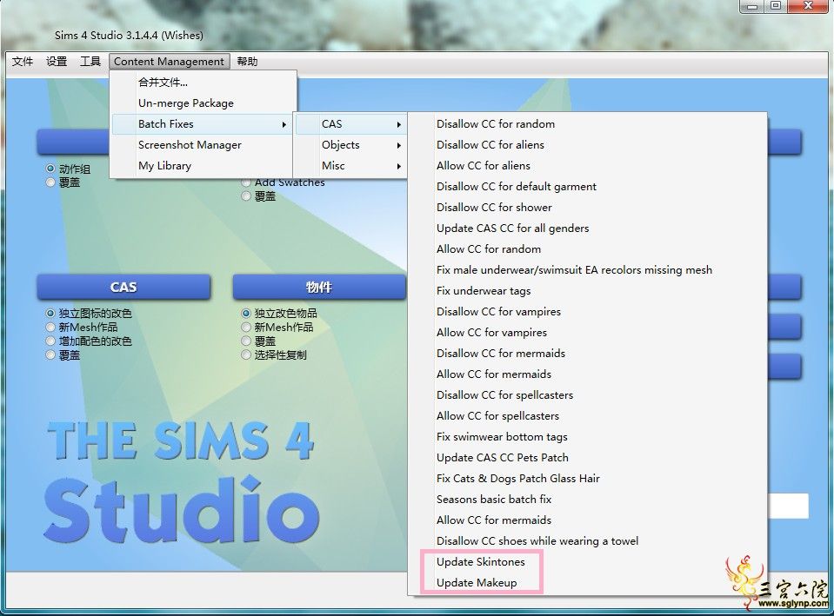834x616 pixels.
Task: Choose Fix swimwear bottom tags
Action: pyautogui.click(x=588, y=436)
